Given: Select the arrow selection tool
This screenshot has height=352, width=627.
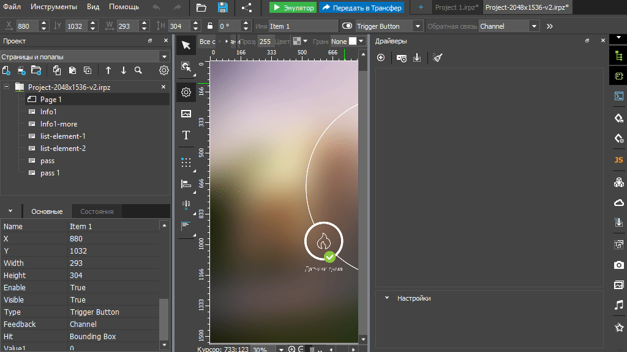Looking at the screenshot, I should click(x=186, y=45).
